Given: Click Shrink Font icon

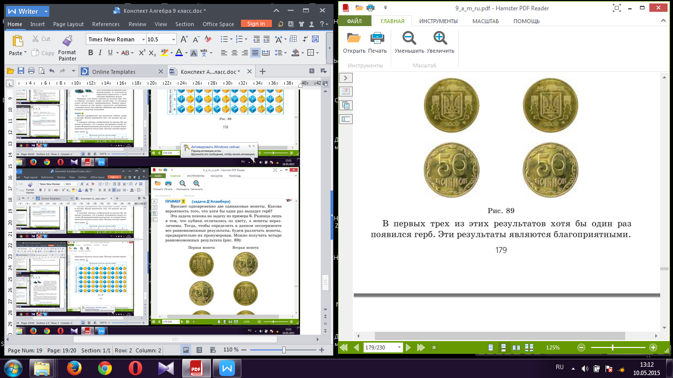Looking at the screenshot, I should pyautogui.click(x=196, y=39).
